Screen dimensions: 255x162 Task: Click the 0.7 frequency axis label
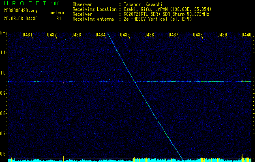pyautogui.click(x=3, y=134)
